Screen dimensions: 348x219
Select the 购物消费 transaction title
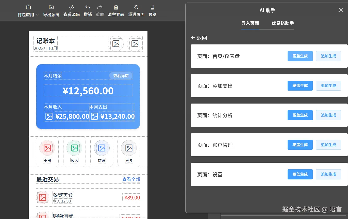point(63,216)
